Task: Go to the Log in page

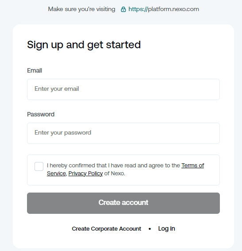Action: pos(166,228)
